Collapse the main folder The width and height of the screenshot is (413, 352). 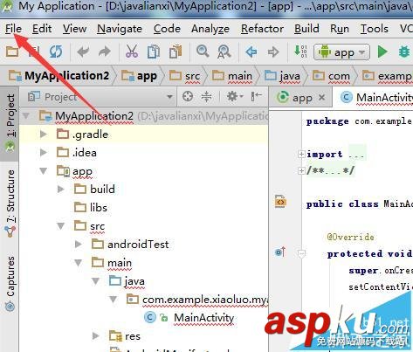(79, 263)
